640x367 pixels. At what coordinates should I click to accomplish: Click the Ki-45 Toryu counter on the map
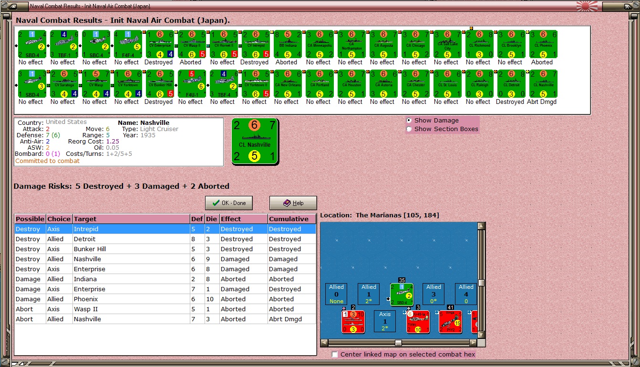pos(418,322)
